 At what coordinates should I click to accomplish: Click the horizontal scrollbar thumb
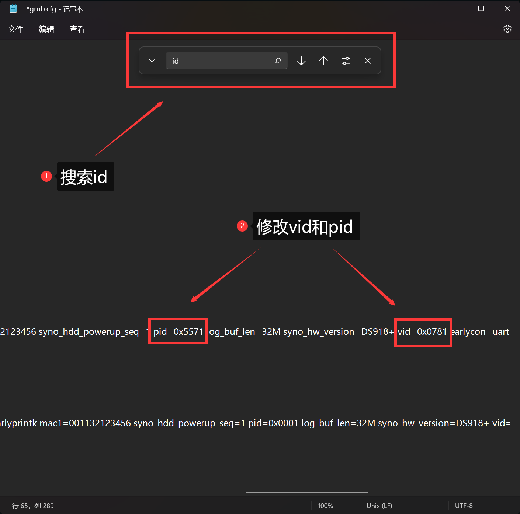pyautogui.click(x=307, y=492)
